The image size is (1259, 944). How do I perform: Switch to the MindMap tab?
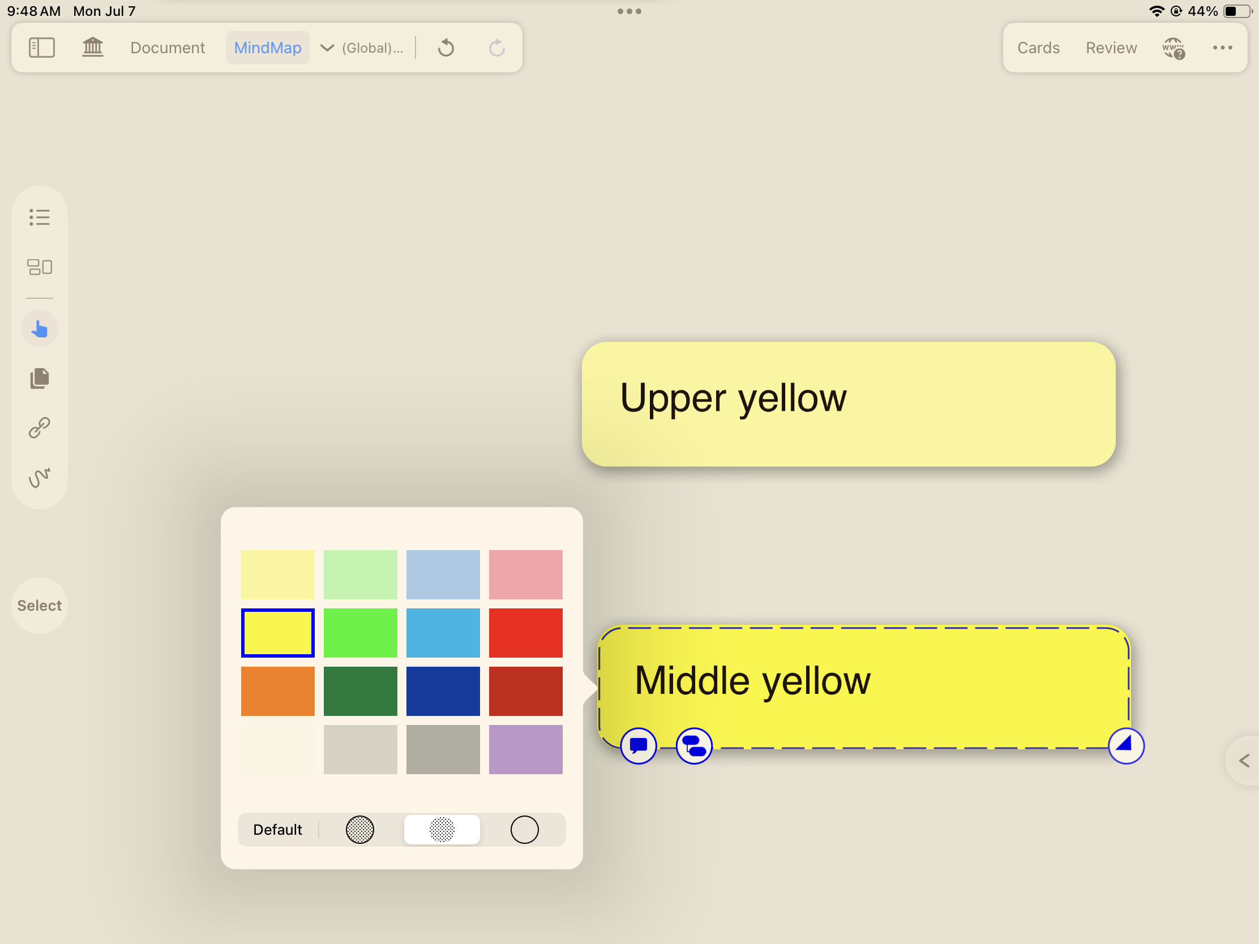click(268, 48)
